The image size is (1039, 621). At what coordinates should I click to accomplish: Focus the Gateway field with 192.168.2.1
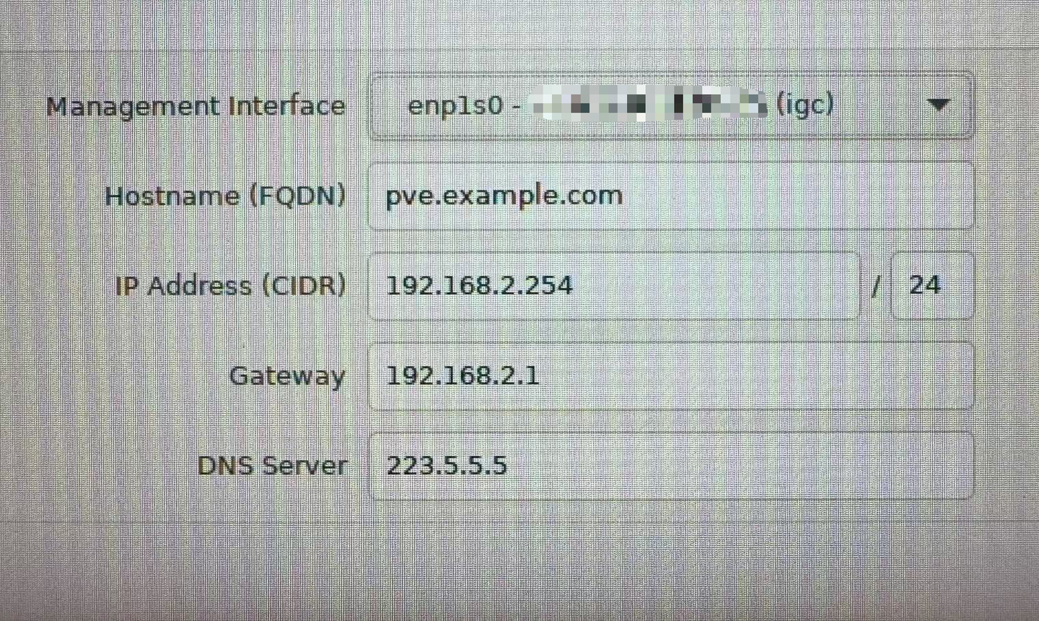click(x=671, y=376)
